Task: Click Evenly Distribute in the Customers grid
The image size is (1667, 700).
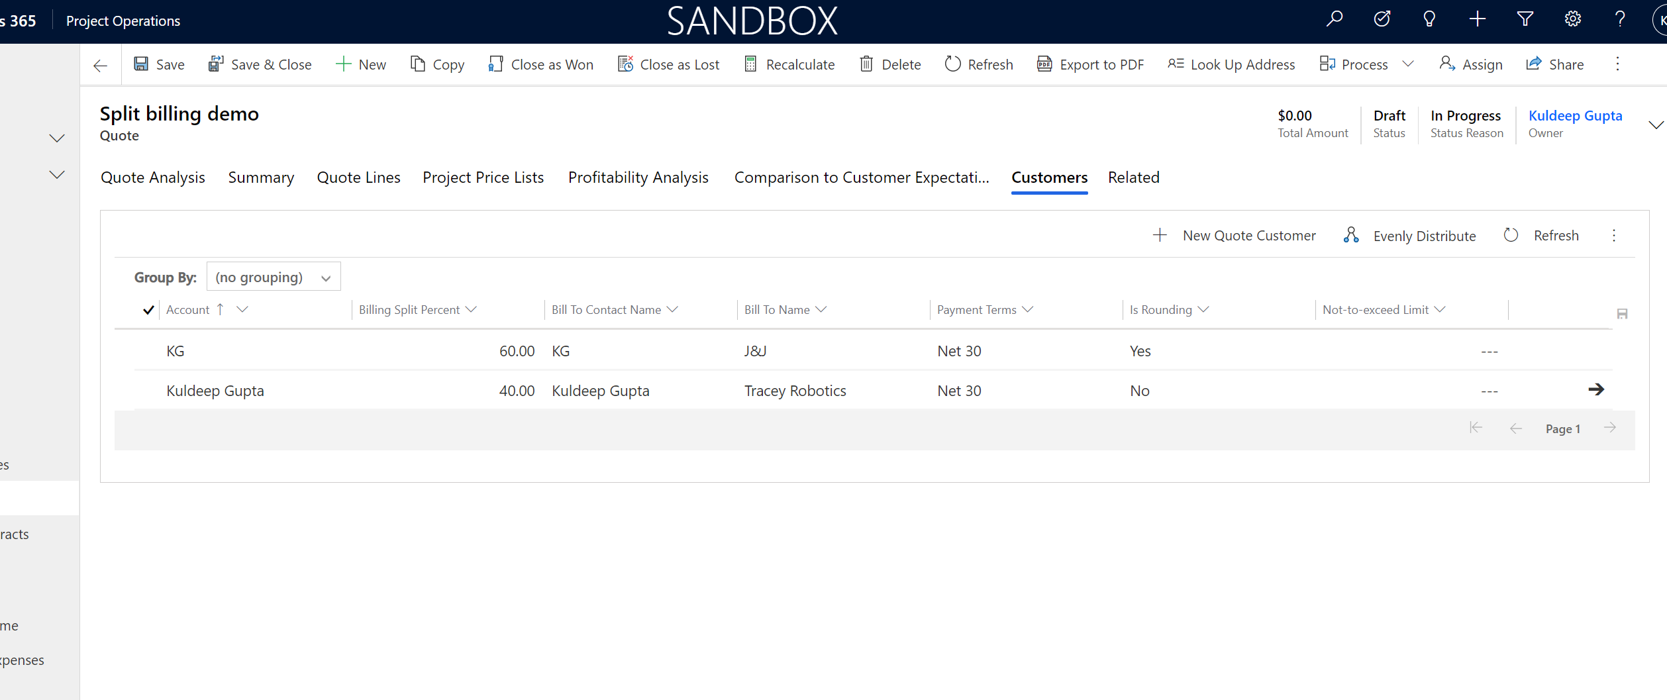Action: point(1409,235)
